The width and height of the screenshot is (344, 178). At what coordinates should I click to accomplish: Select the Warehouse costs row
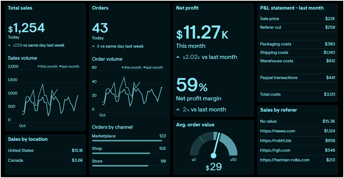click(x=297, y=61)
